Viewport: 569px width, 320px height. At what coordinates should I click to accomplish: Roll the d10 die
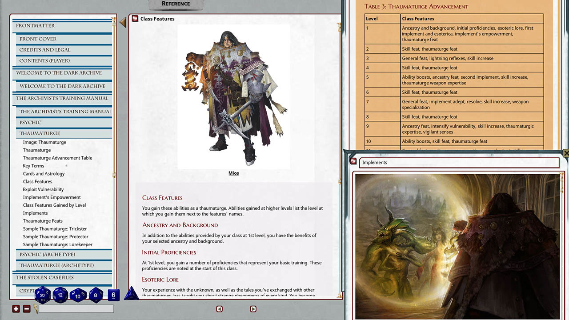tap(78, 295)
